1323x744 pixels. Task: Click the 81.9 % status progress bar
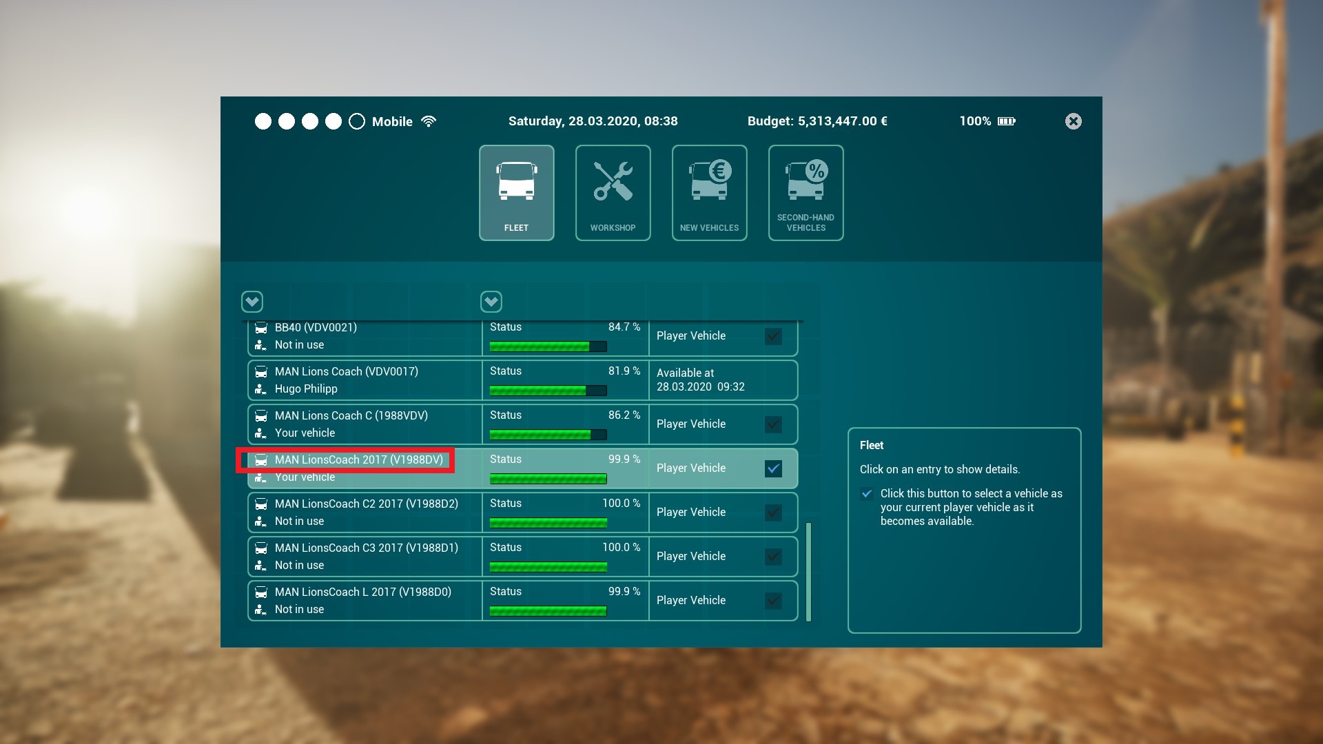[x=548, y=391]
